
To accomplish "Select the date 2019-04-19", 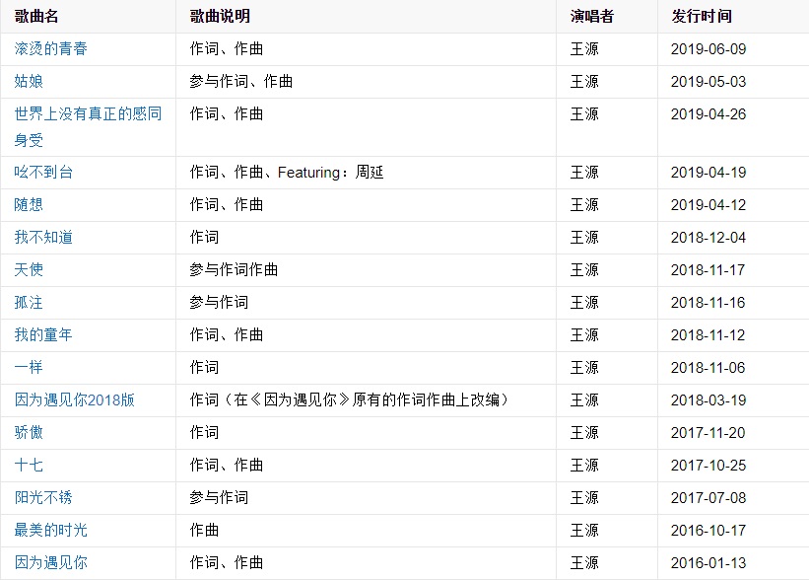I will [708, 172].
